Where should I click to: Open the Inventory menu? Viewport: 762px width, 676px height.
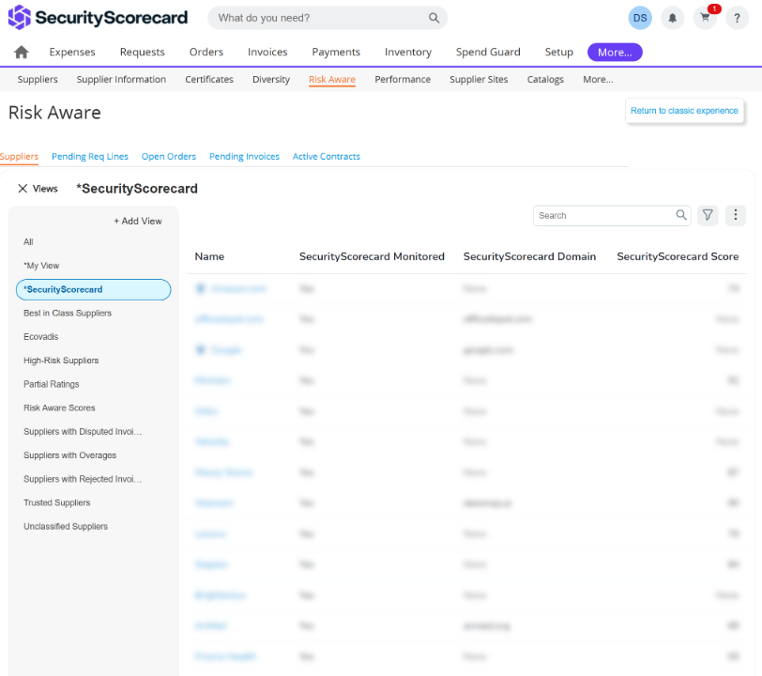408,52
